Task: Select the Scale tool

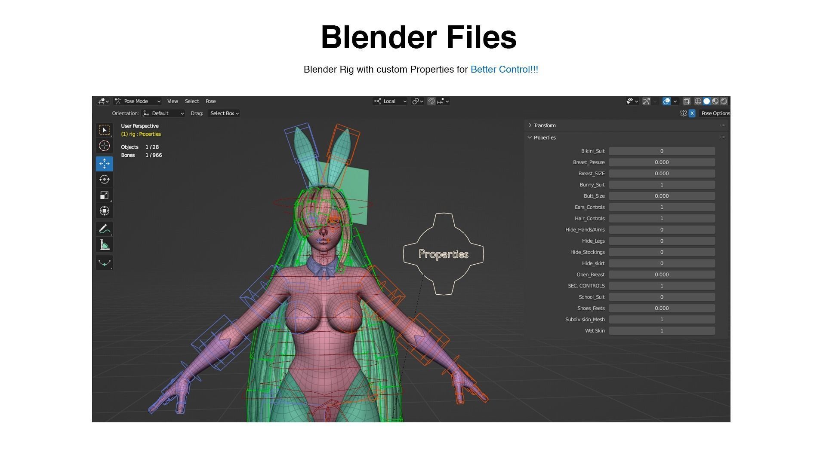Action: [x=104, y=195]
